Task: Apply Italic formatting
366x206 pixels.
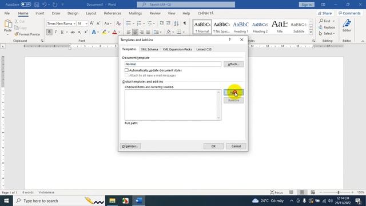Action: click(x=56, y=32)
